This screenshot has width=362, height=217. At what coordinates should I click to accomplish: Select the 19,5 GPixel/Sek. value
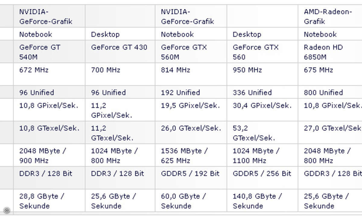coord(190,105)
